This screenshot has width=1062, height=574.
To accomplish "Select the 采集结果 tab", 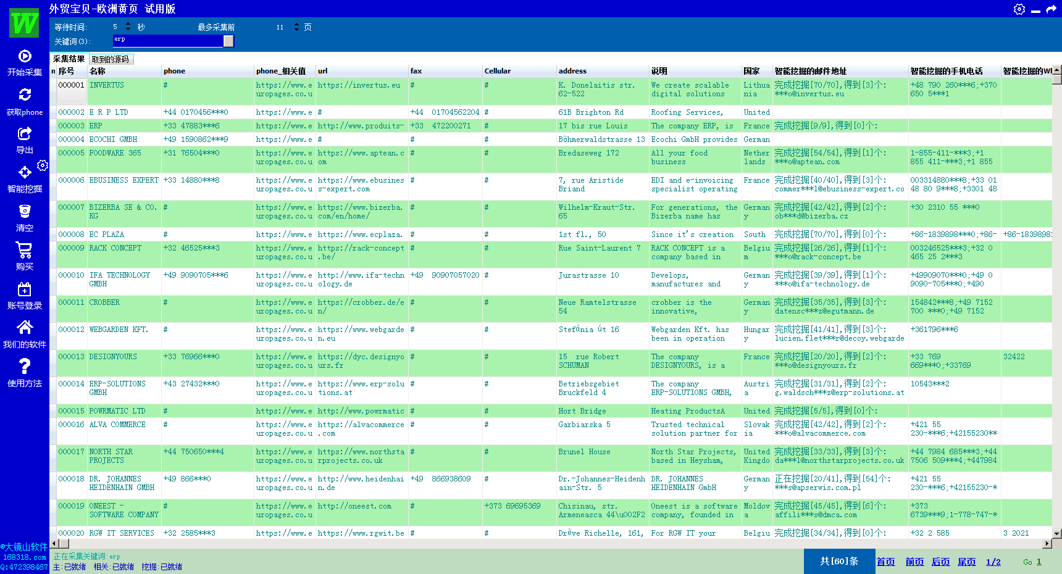I will [x=69, y=59].
